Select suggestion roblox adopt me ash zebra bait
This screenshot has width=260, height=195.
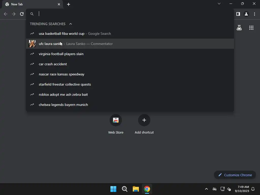pyautogui.click(x=130, y=94)
